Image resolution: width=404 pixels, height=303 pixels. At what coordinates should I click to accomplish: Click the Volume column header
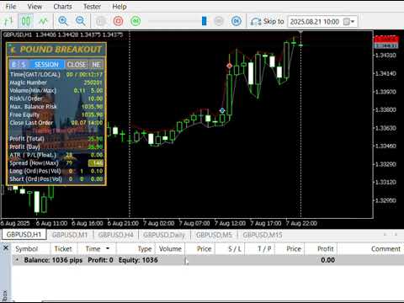170,249
